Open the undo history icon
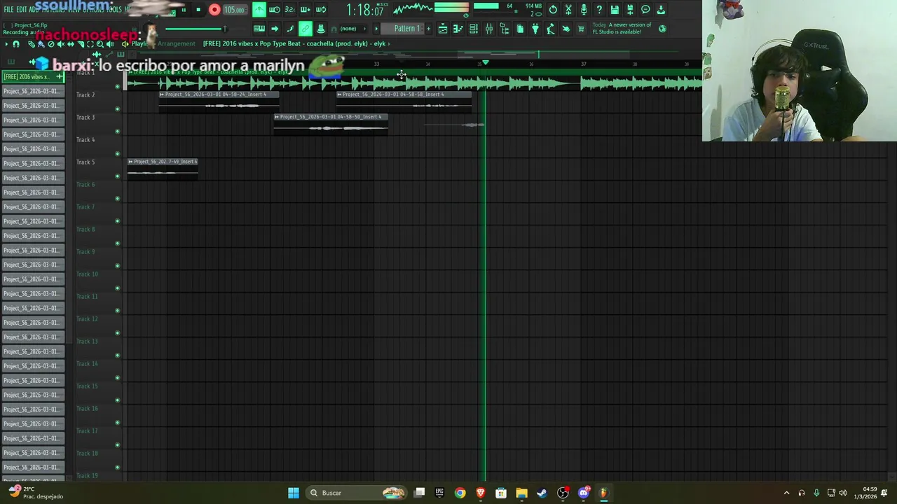Viewport: 897px width, 504px height. pos(553,10)
